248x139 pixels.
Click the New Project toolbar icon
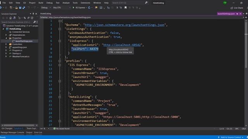pos(11,8)
